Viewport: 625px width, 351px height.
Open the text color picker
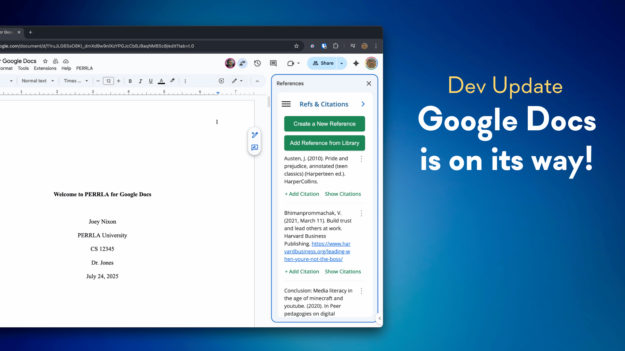pos(161,81)
